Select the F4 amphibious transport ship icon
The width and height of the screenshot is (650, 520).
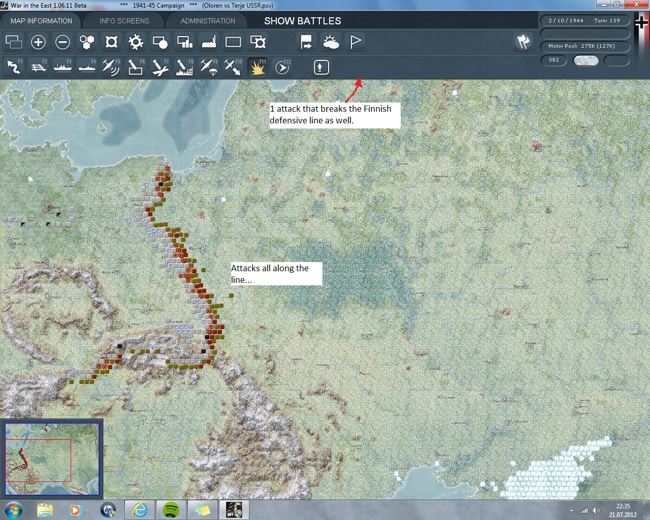(x=87, y=67)
